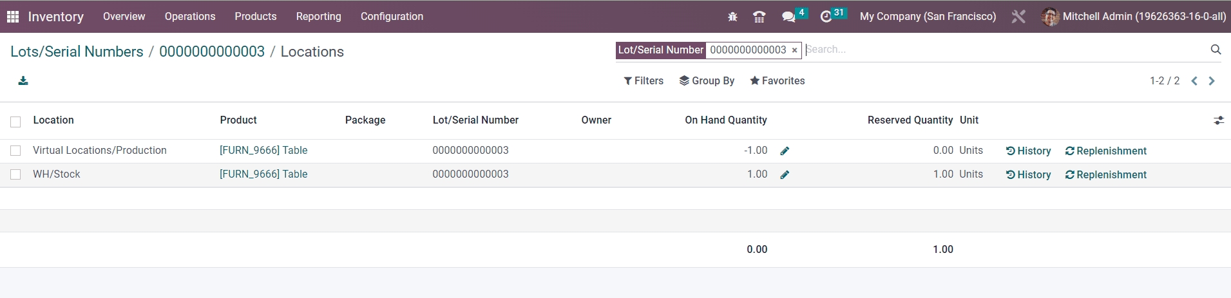Viewport: 1231px width, 298px height.
Task: Open Mitchell Admin user menu
Action: [x=1134, y=17]
